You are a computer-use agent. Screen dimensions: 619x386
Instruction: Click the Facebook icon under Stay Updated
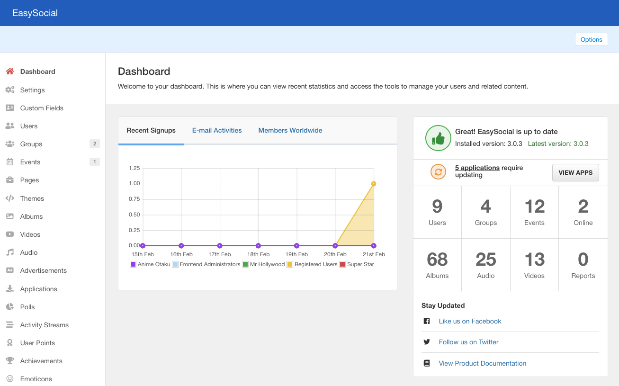(x=427, y=321)
